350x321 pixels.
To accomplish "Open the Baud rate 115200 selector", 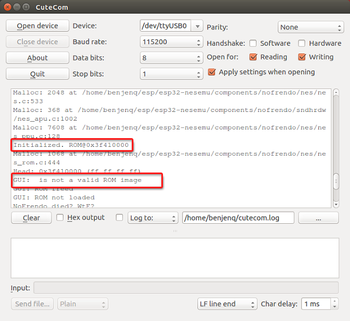I will (171, 42).
